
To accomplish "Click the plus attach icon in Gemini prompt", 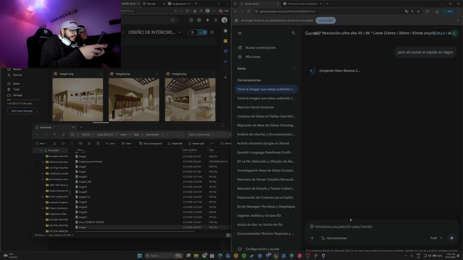I will click(312, 238).
